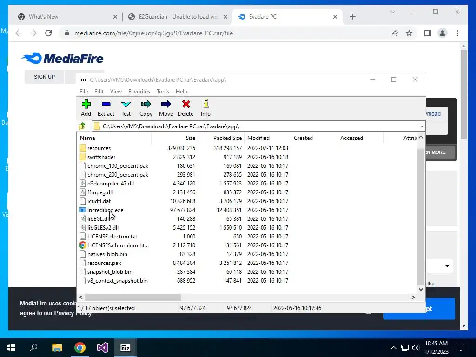
Task: Click the MediaFire logo
Action: (62, 58)
